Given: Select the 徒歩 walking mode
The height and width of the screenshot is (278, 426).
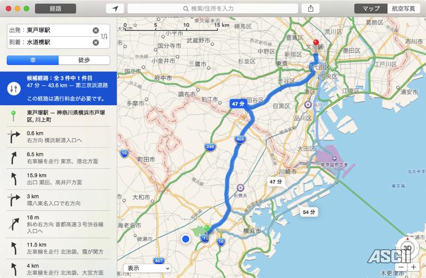Looking at the screenshot, I should click(x=84, y=60).
